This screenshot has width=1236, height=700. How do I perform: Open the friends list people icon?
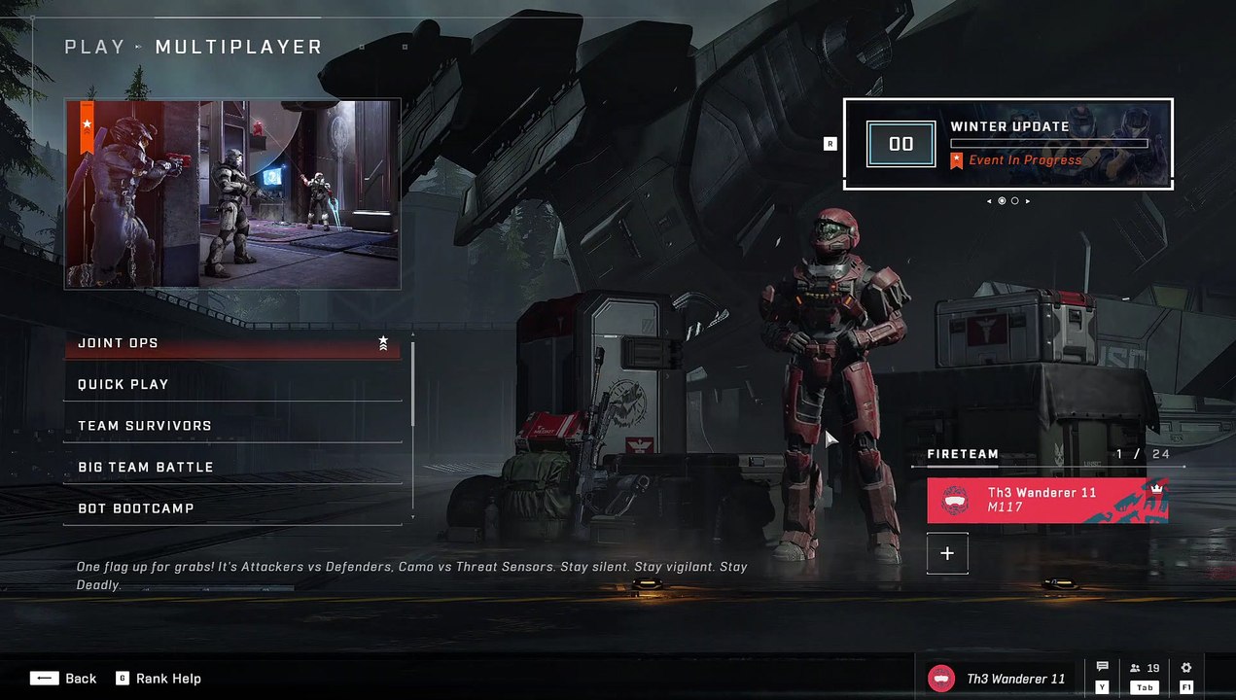click(1136, 668)
